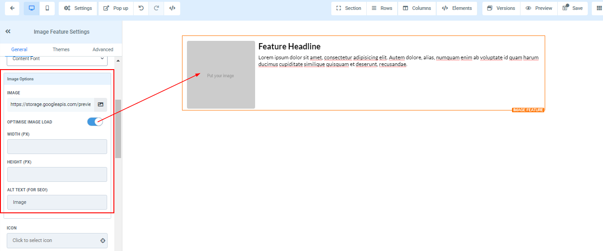Switch to mobile view icon
Viewport: 603px width, 251px height.
coord(47,8)
